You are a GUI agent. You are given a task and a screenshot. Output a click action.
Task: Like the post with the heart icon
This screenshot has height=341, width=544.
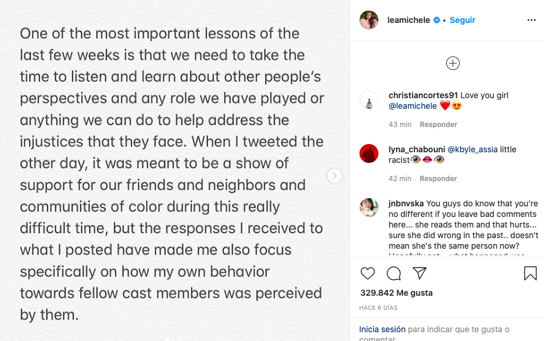(368, 273)
